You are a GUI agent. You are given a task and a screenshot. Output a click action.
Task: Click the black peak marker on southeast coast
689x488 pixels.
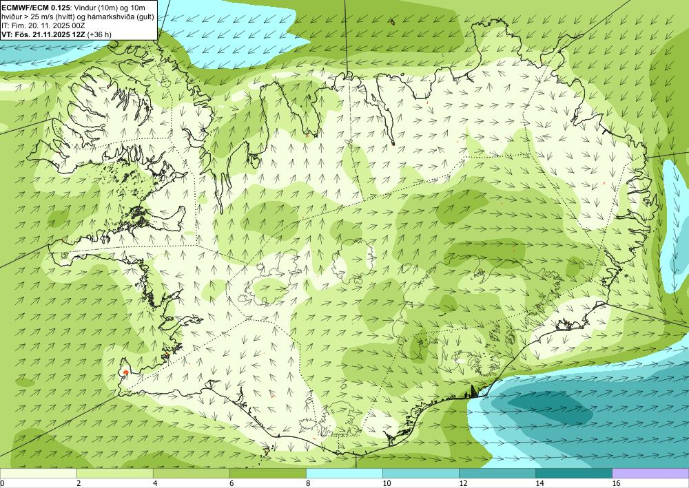pyautogui.click(x=473, y=390)
